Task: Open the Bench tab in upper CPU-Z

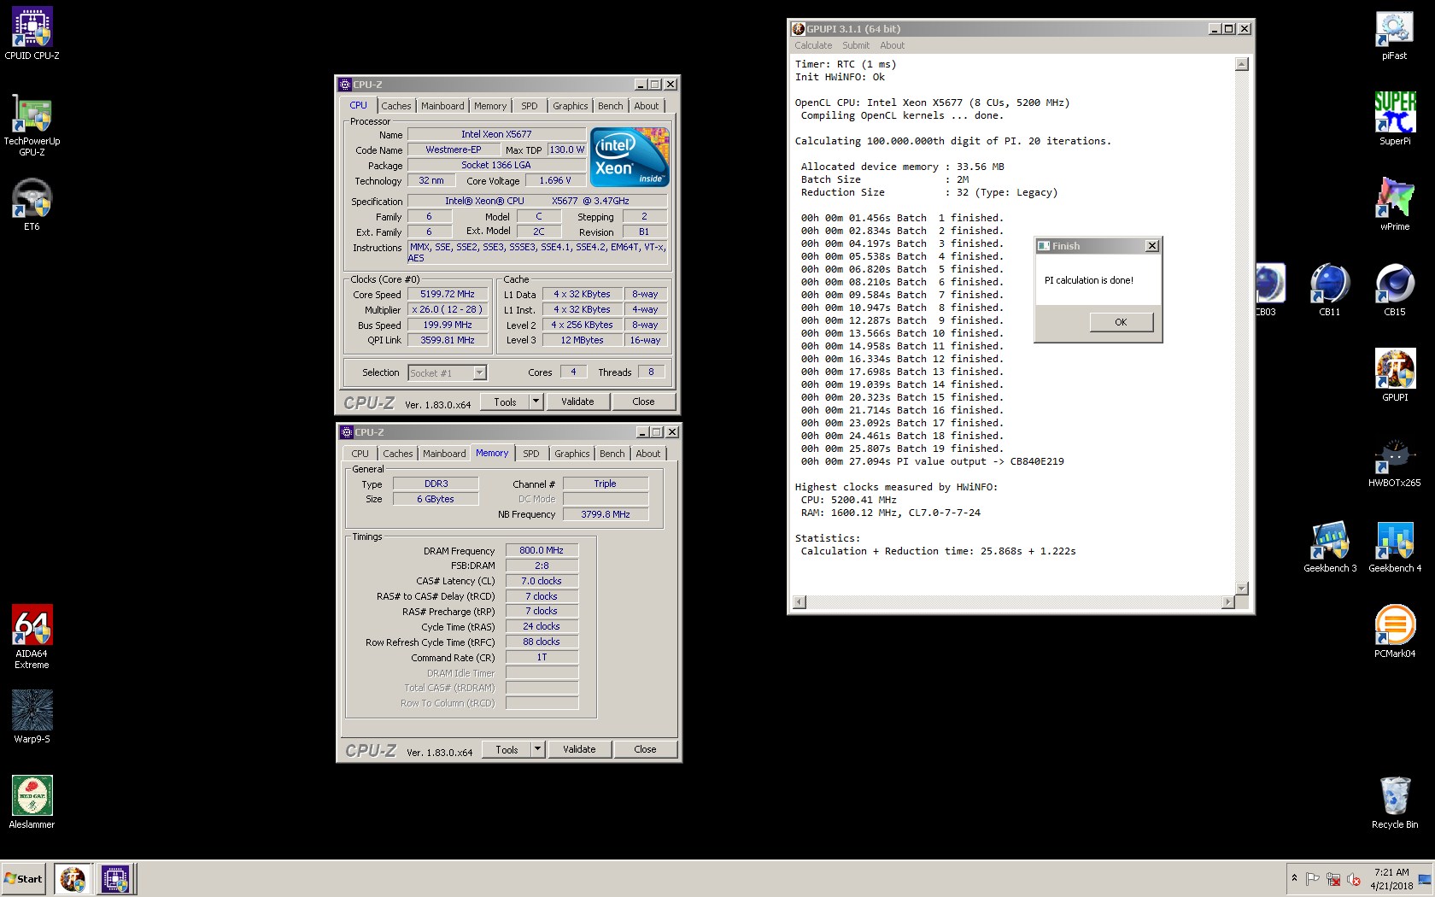Action: coord(611,106)
